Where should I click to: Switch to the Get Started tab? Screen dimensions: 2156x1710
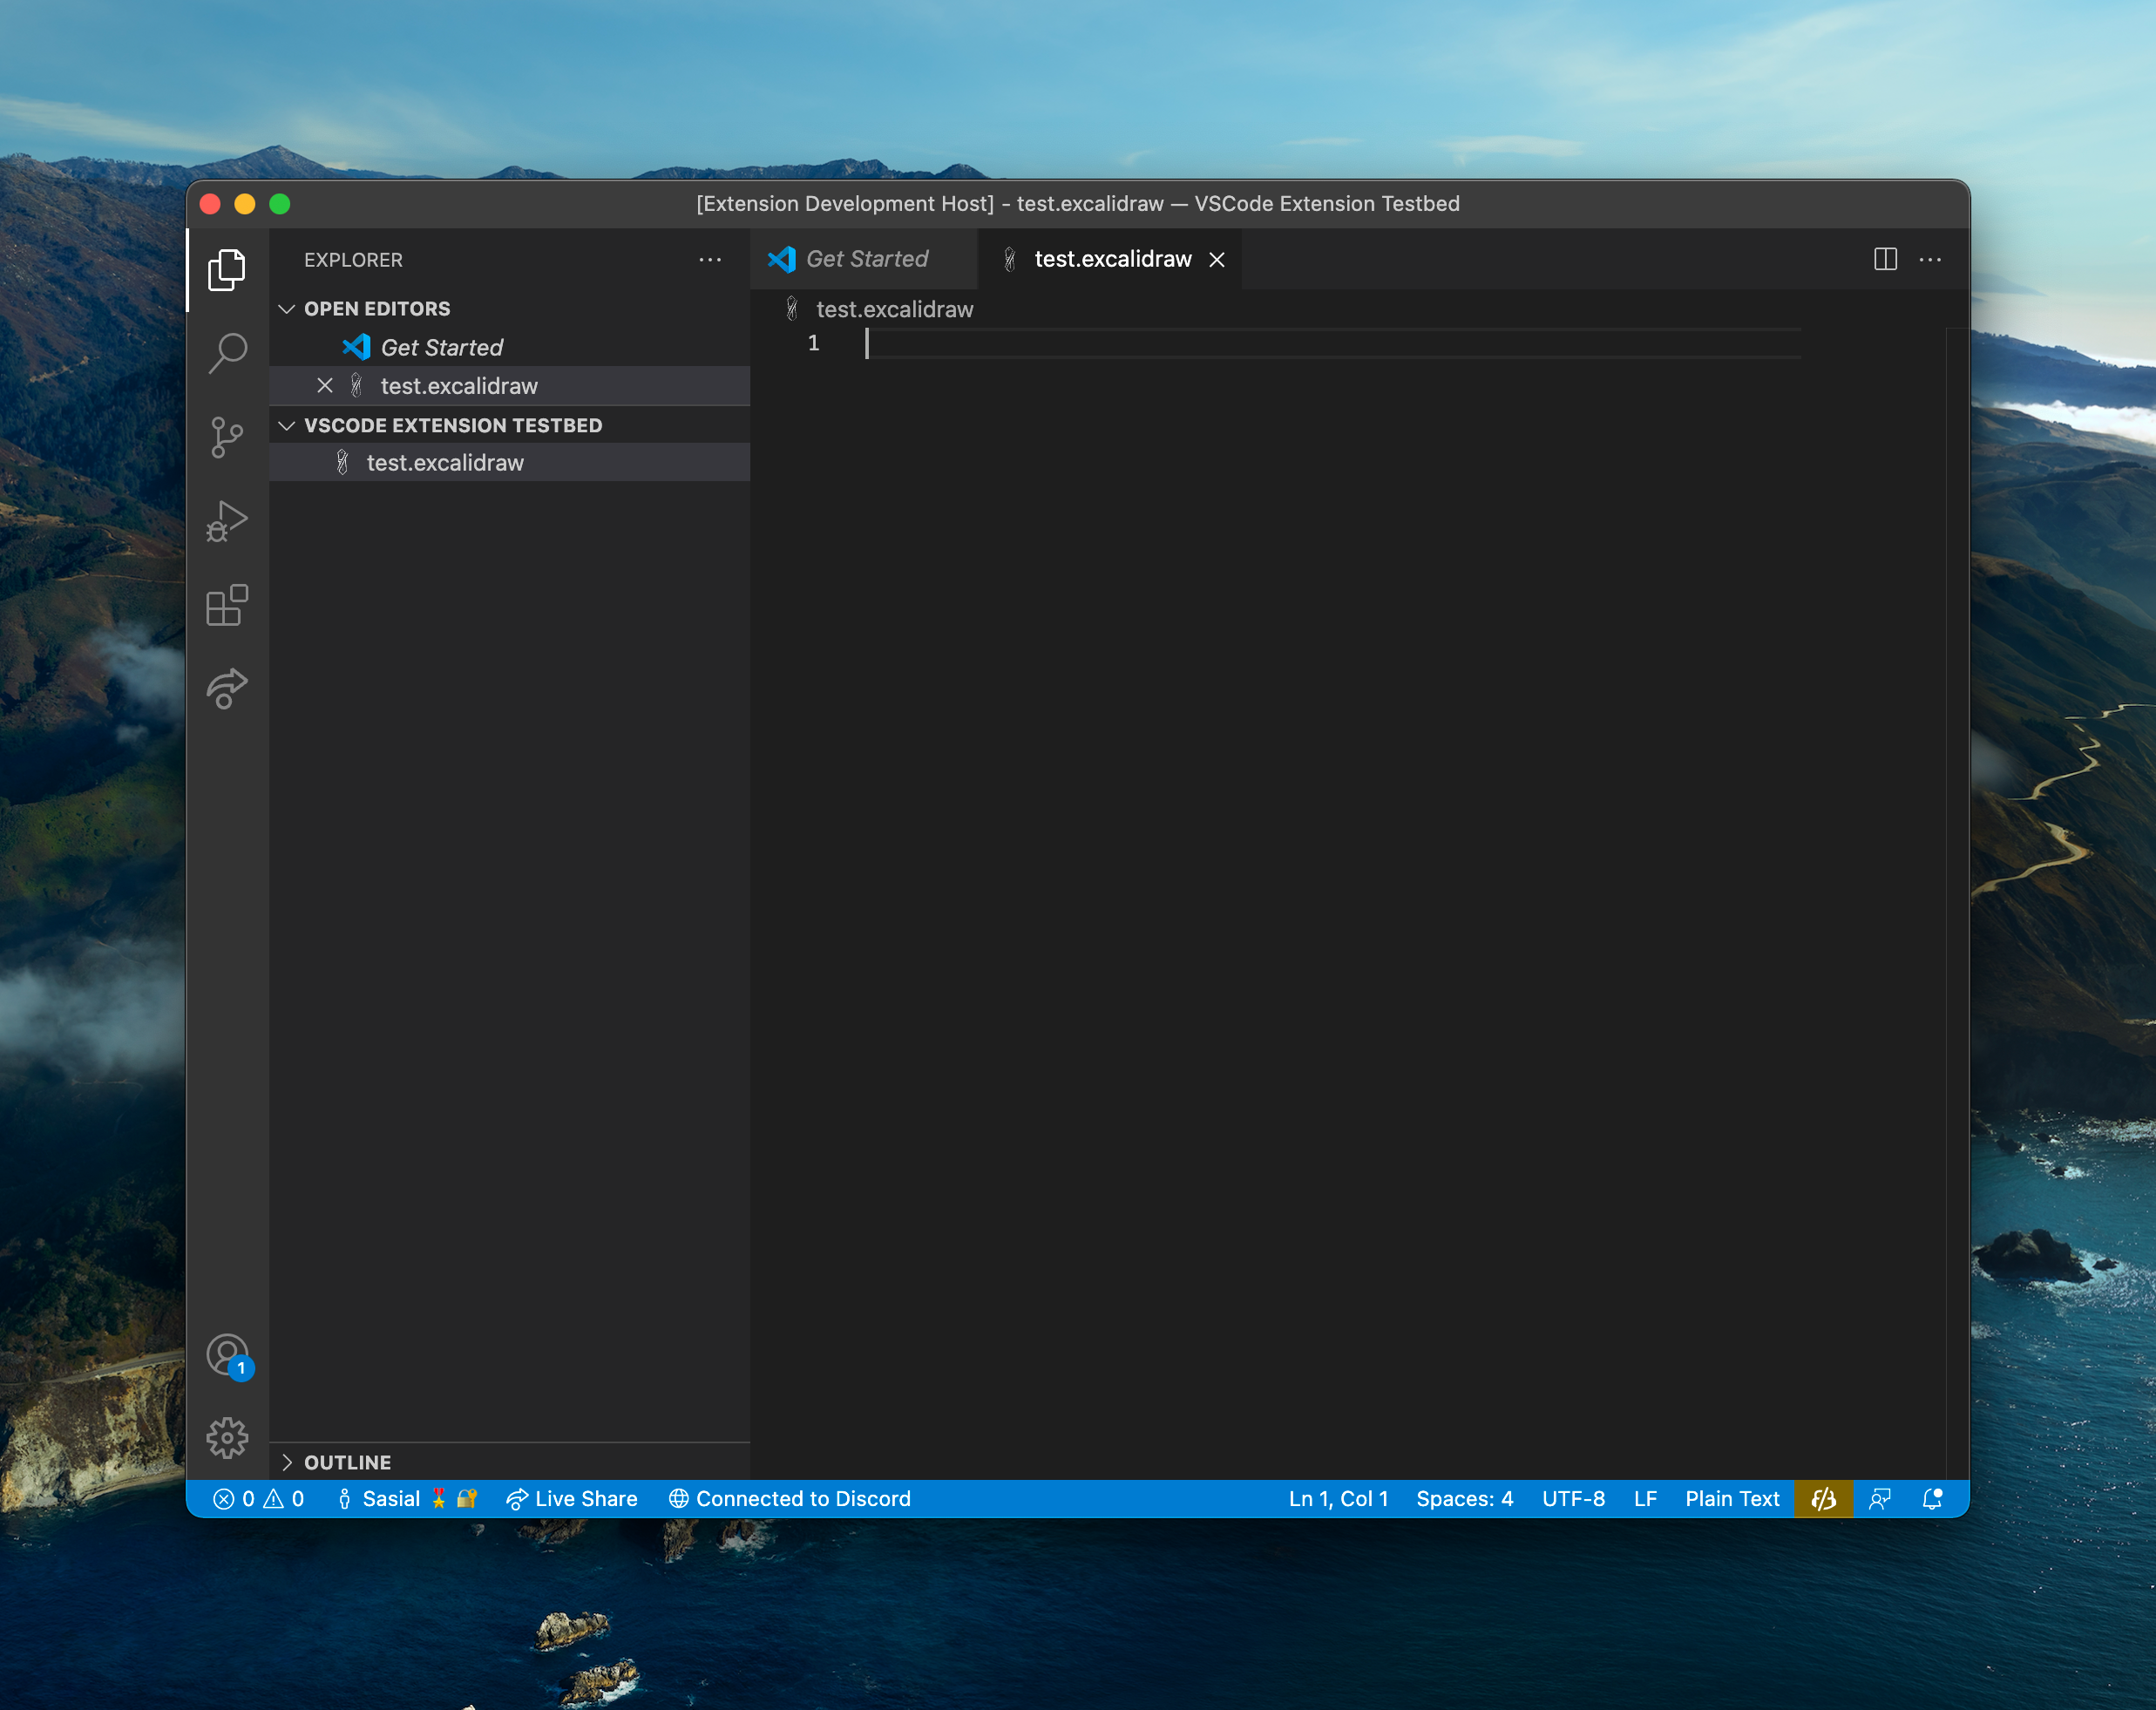click(866, 259)
